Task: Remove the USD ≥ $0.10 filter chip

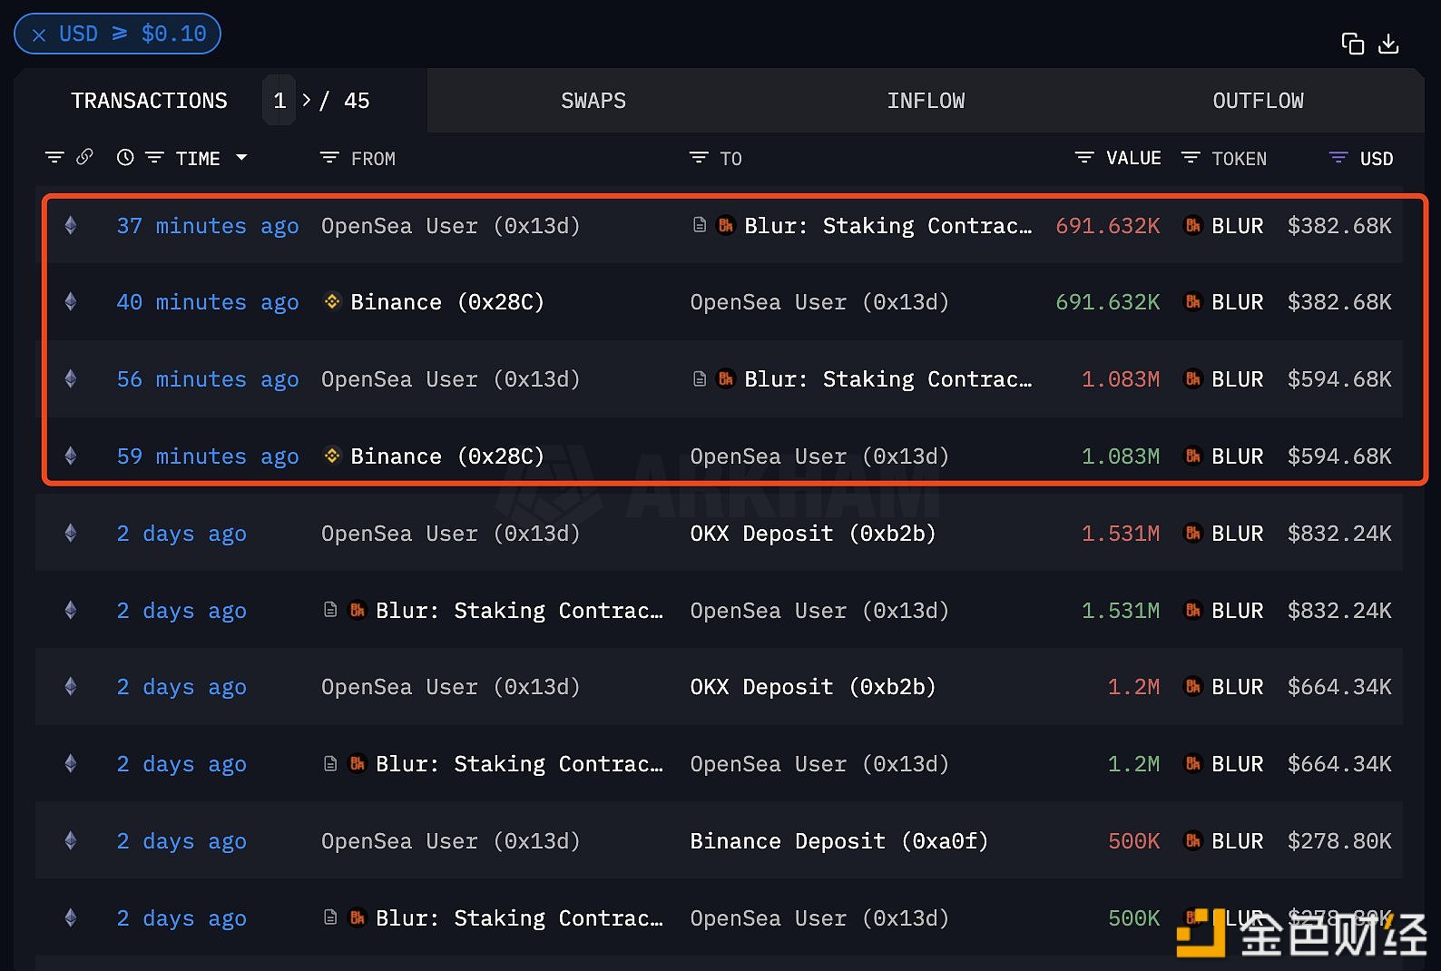Action: click(39, 34)
